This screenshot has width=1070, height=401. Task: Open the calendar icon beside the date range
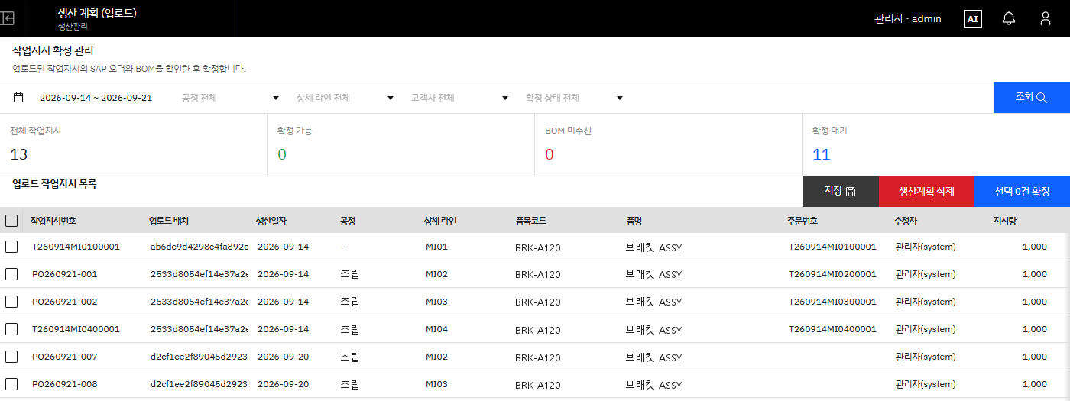(x=18, y=98)
